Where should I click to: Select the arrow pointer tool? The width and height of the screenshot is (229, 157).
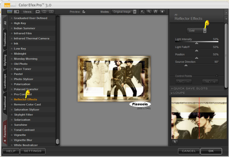(143, 12)
